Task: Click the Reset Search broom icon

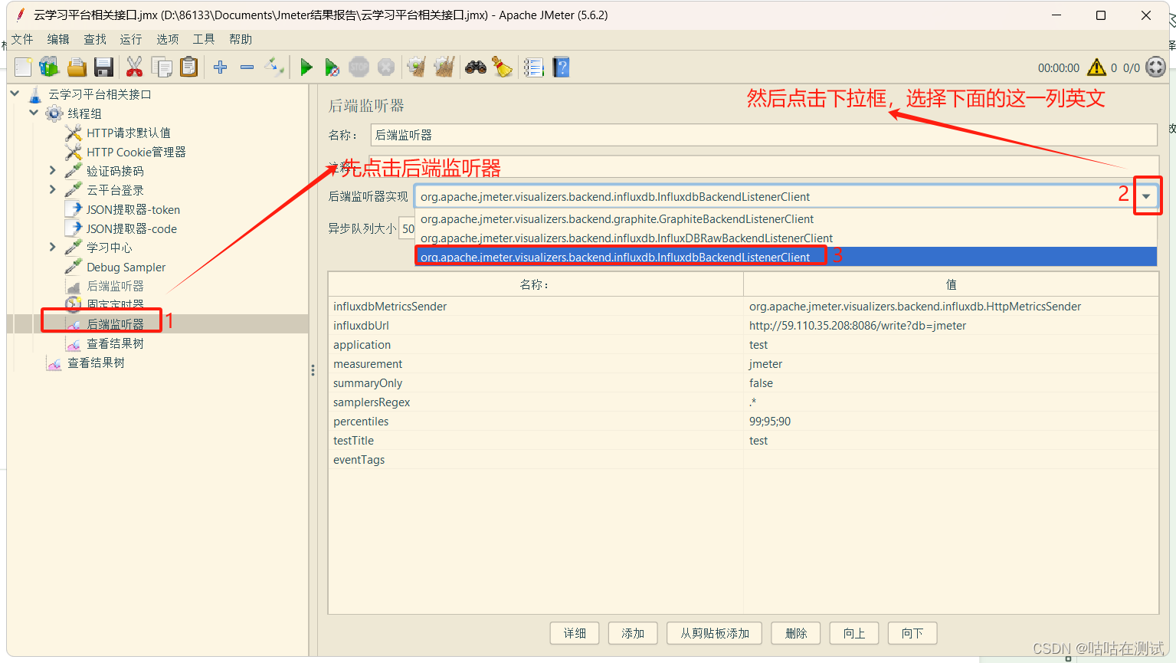Action: tap(503, 67)
